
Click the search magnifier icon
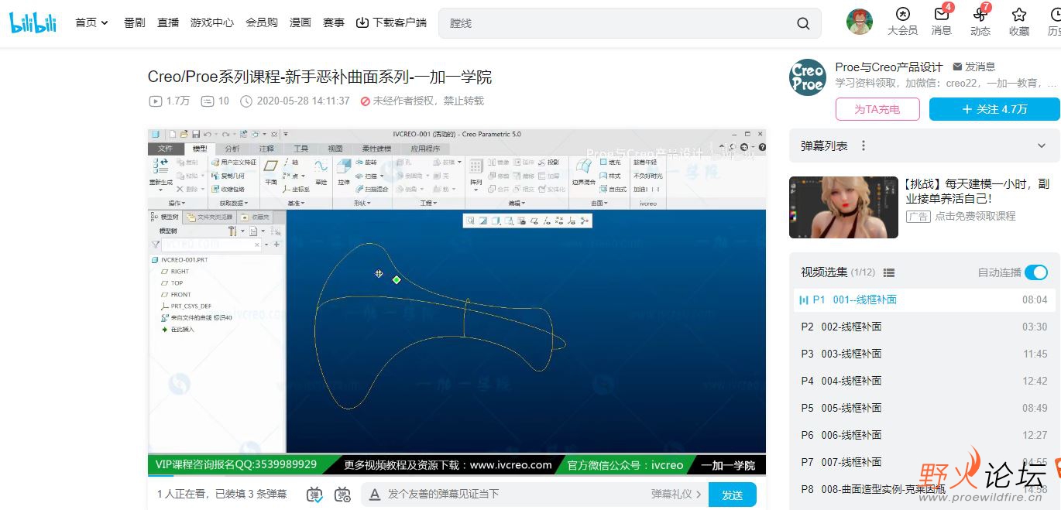[x=803, y=23]
